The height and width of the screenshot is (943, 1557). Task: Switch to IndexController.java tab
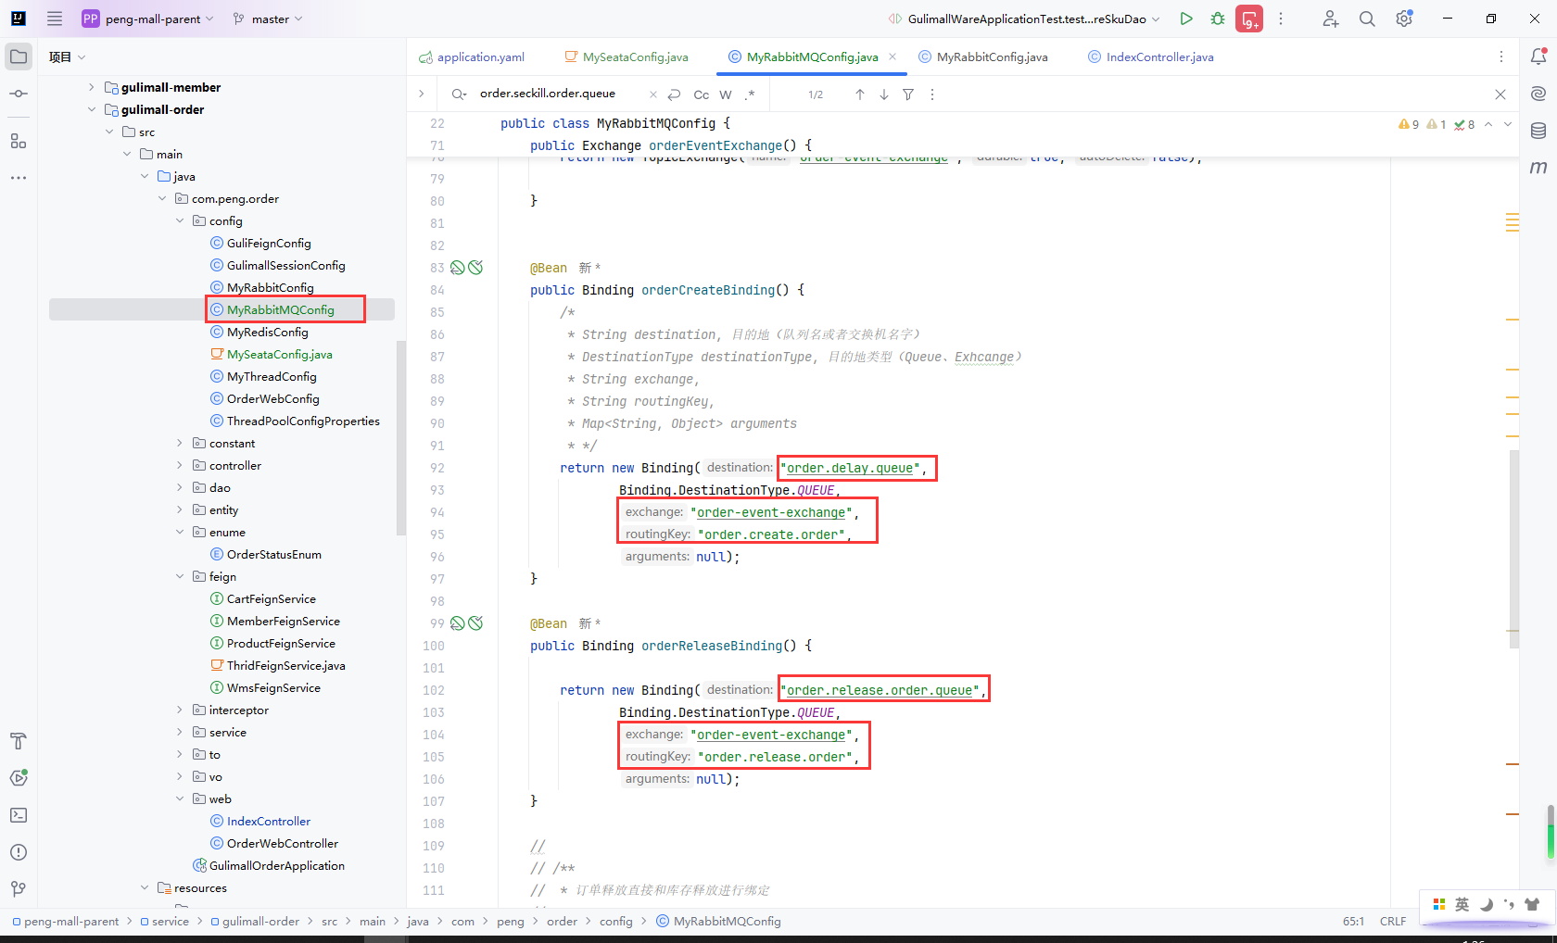click(x=1151, y=57)
